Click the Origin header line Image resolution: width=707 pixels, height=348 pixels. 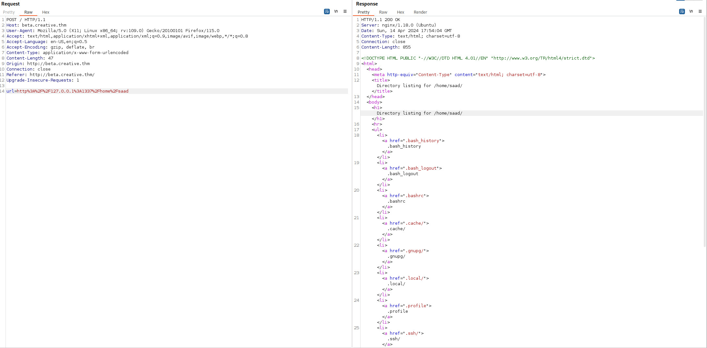[x=48, y=64]
